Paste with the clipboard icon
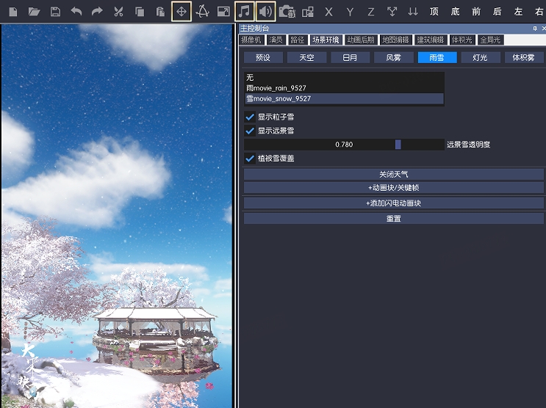 [x=160, y=12]
